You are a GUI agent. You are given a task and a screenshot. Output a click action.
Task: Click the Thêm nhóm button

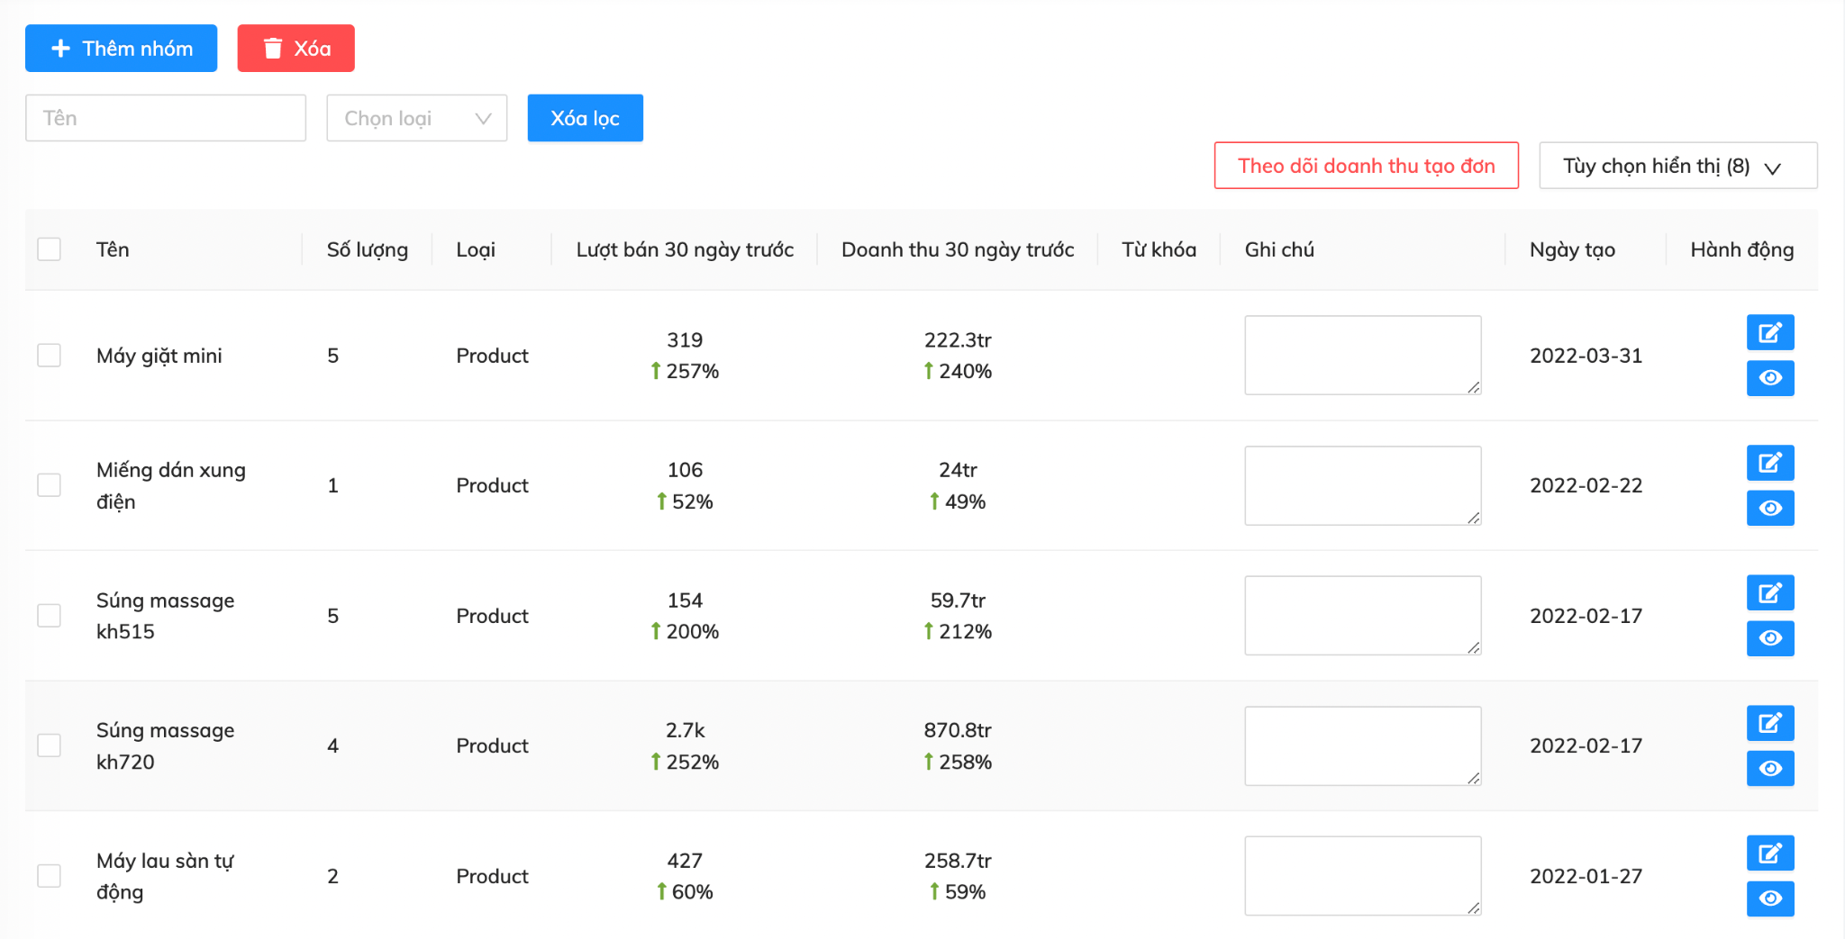[121, 49]
